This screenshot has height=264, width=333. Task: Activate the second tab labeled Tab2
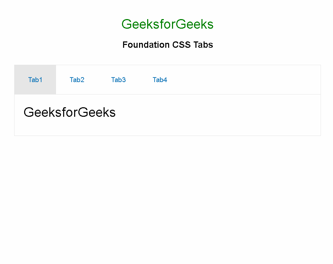(77, 80)
